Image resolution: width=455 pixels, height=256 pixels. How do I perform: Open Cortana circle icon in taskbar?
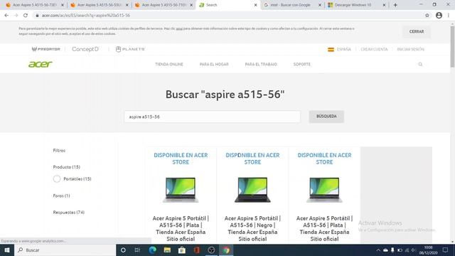(x=123, y=250)
